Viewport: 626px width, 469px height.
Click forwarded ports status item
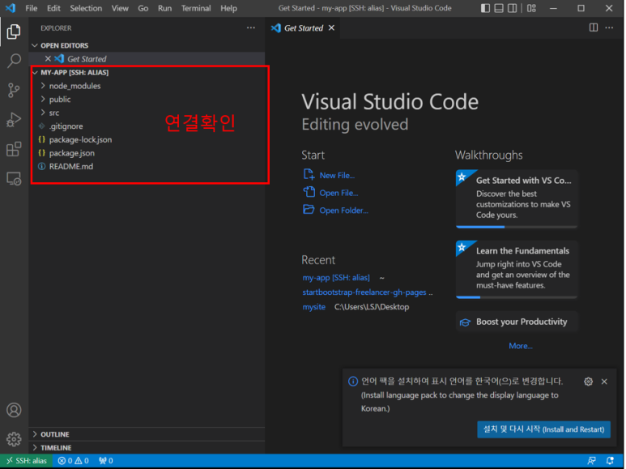(x=106, y=461)
